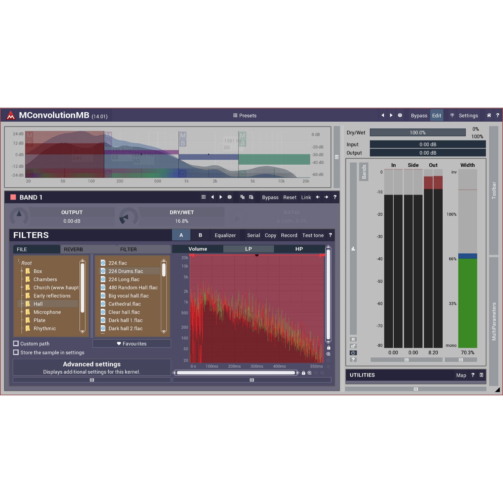Open Advanced settings for this kernel
The width and height of the screenshot is (503, 503).
(92, 368)
